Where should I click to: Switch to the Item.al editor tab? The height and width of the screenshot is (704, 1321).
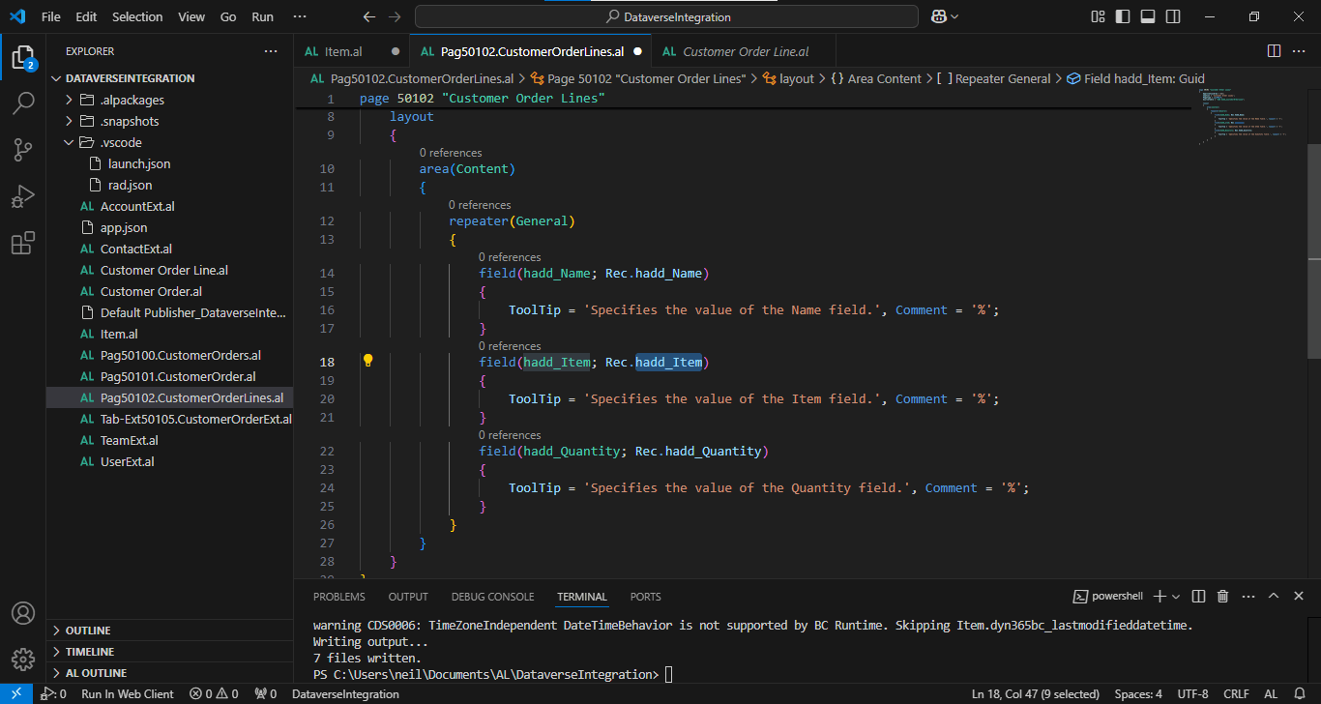pos(342,51)
